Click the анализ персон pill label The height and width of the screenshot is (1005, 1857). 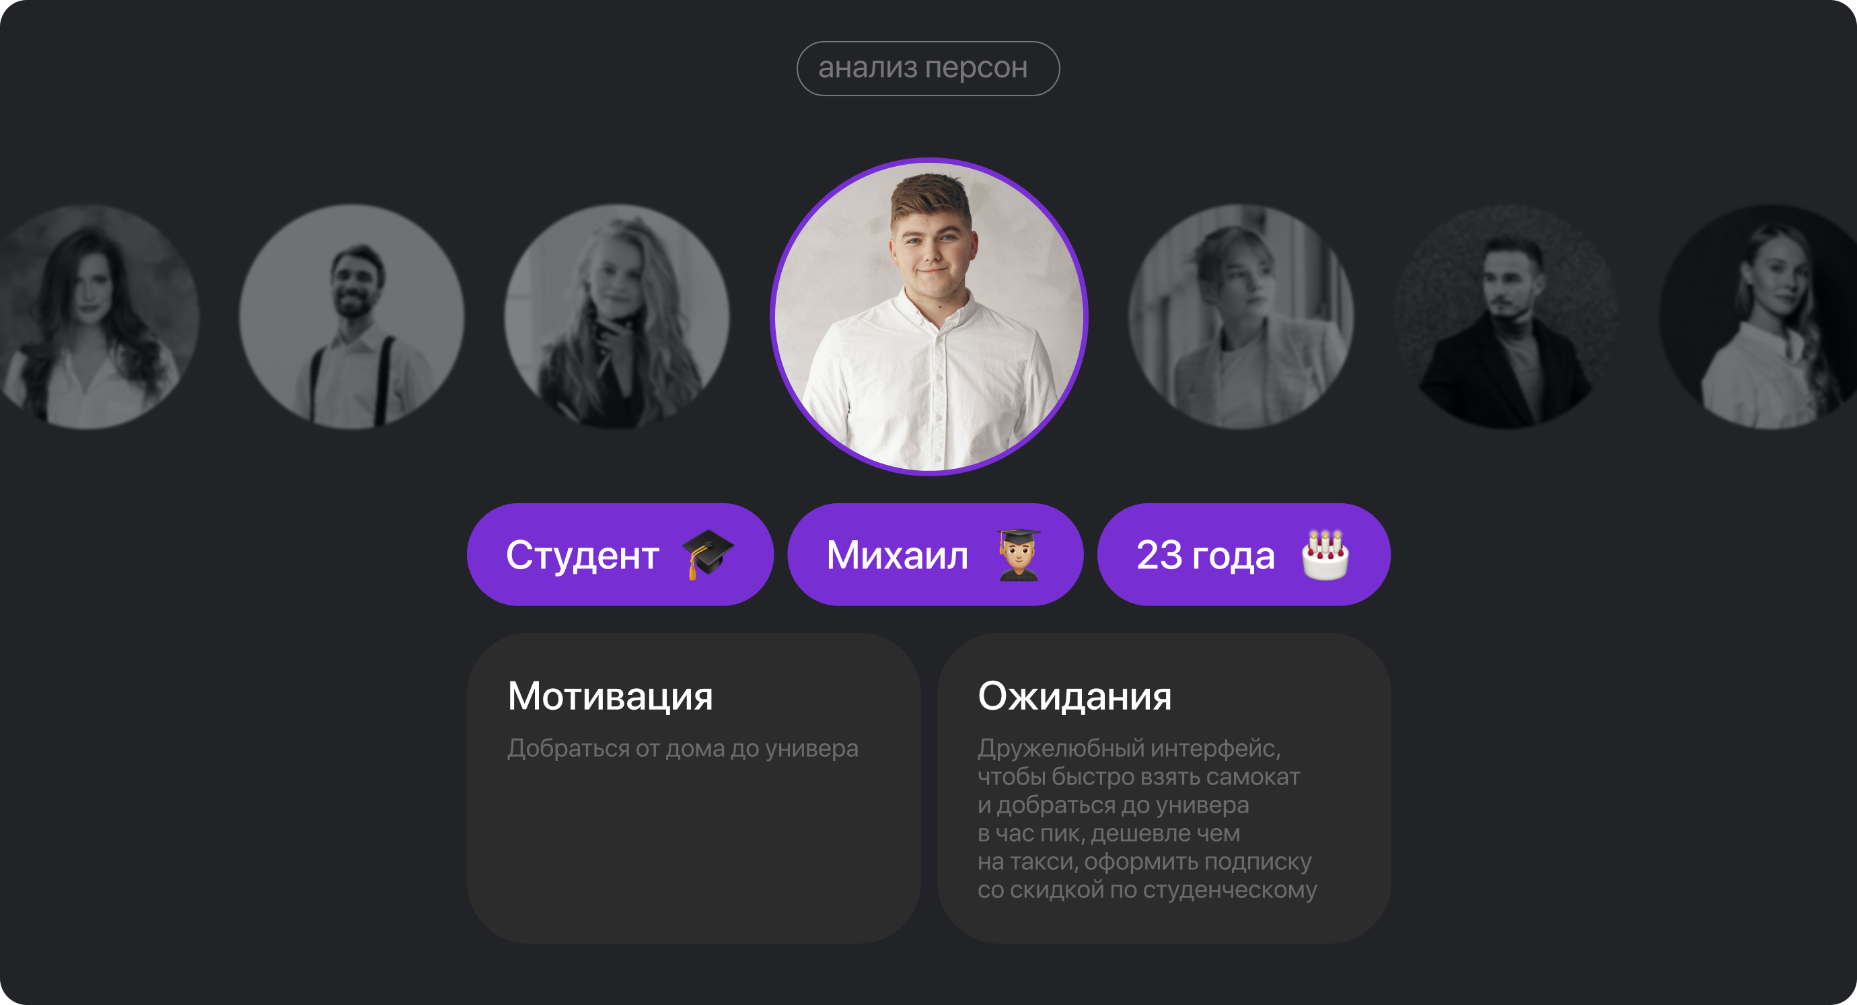pyautogui.click(x=928, y=69)
